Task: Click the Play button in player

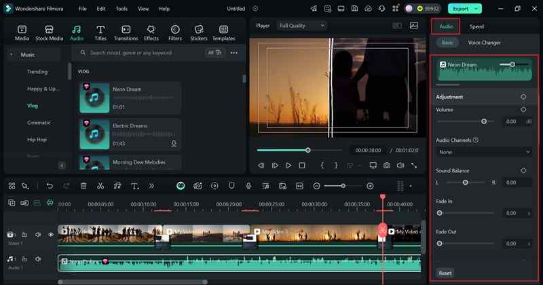Action: [x=288, y=166]
